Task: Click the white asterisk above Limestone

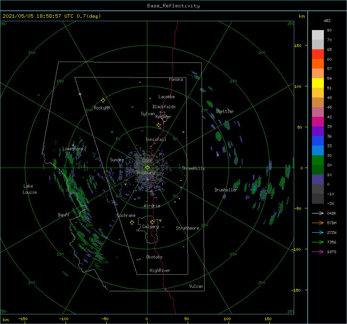Action: point(73,145)
